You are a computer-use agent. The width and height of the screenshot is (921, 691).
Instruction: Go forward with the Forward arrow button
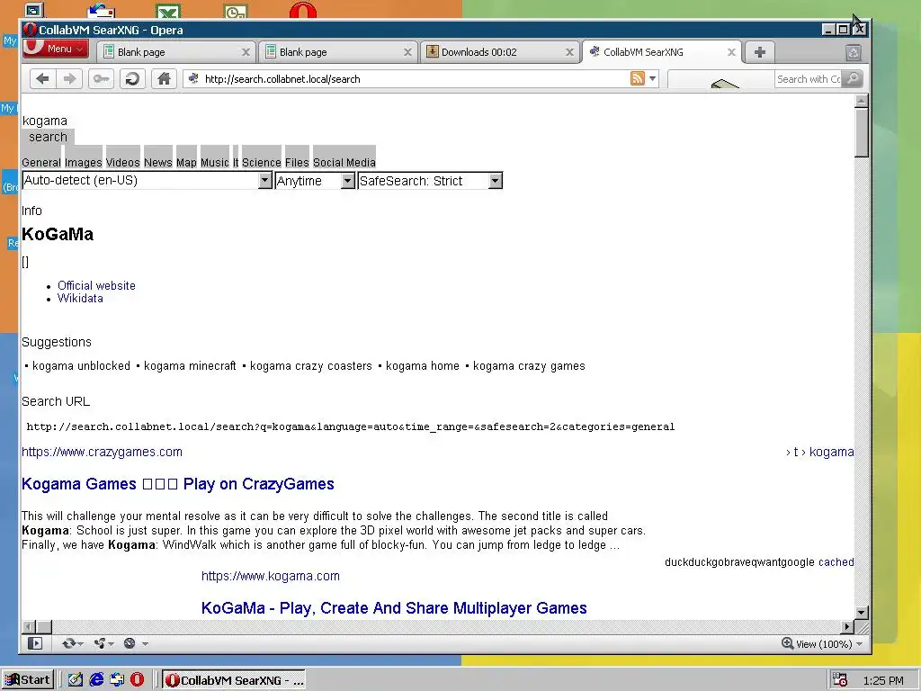coord(69,79)
